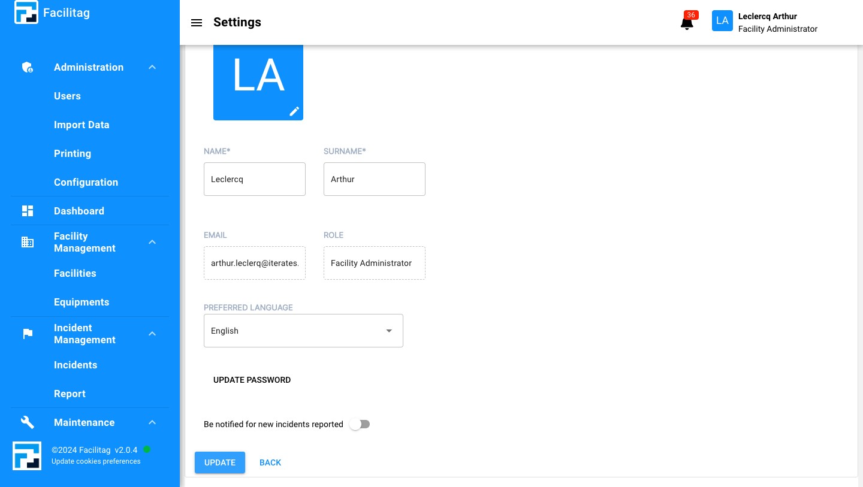
Task: Collapse the Administration section
Action: point(152,67)
